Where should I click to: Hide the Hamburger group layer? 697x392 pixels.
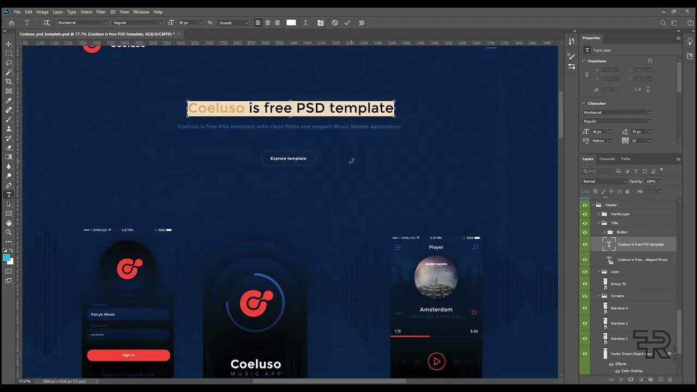[x=585, y=214]
